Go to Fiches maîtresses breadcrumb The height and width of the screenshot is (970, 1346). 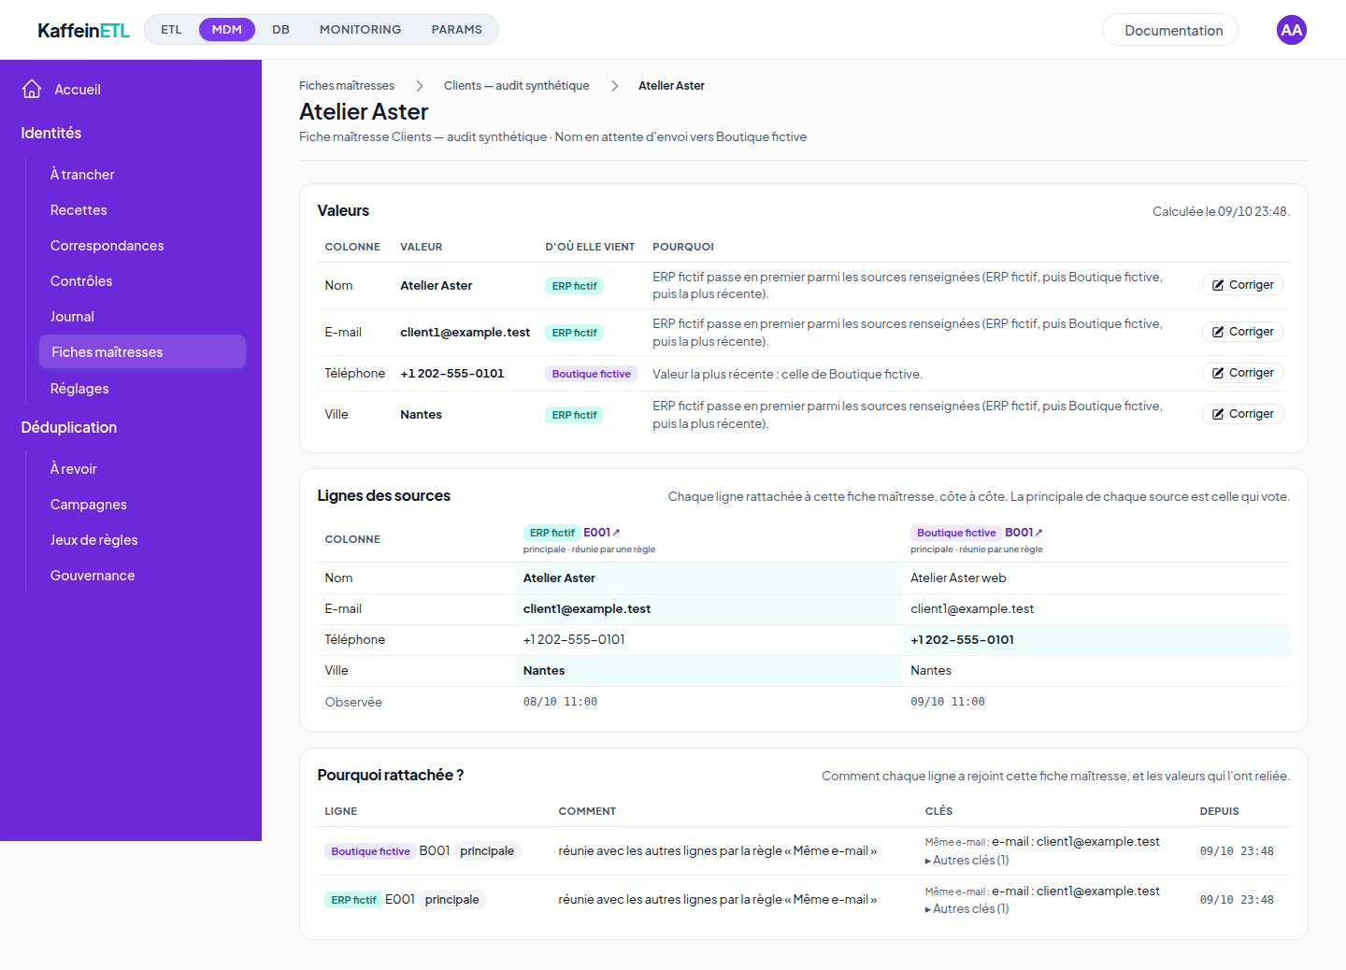point(347,86)
